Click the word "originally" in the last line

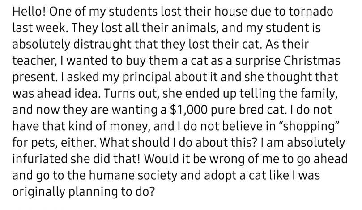click(x=38, y=192)
